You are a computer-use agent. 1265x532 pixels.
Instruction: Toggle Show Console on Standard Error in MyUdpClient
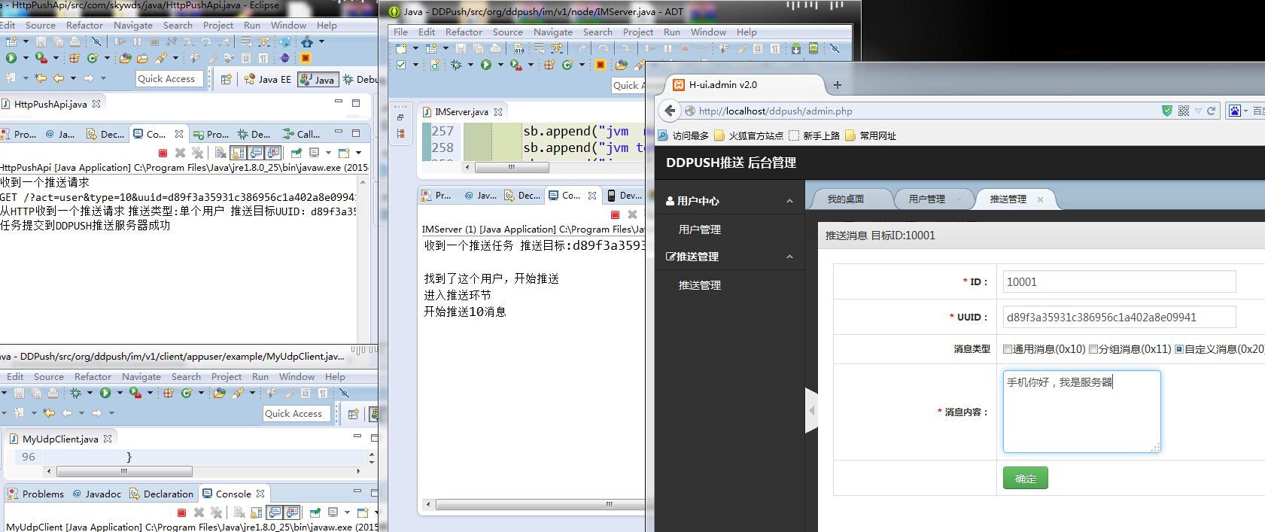(x=292, y=512)
